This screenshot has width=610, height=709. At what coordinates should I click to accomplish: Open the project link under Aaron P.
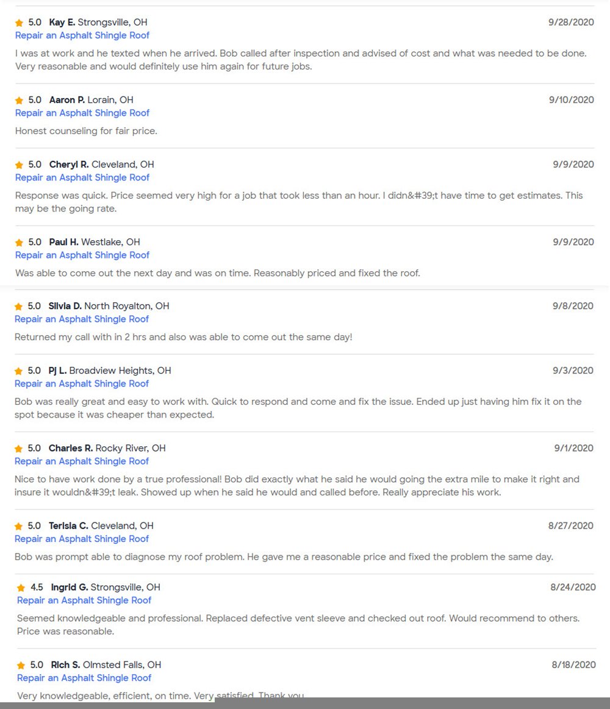(x=82, y=113)
